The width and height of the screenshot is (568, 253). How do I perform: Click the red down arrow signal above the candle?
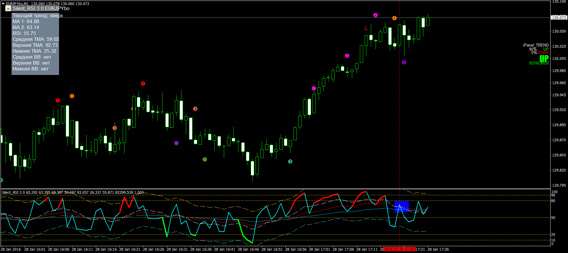tap(366, 29)
